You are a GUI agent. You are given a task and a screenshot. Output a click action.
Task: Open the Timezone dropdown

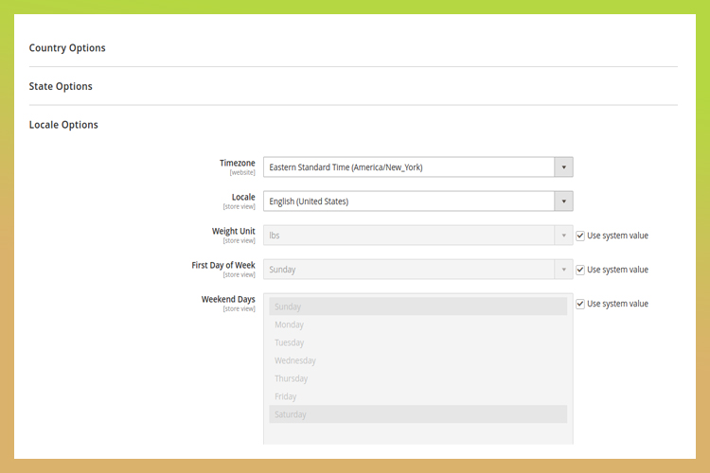click(409, 167)
